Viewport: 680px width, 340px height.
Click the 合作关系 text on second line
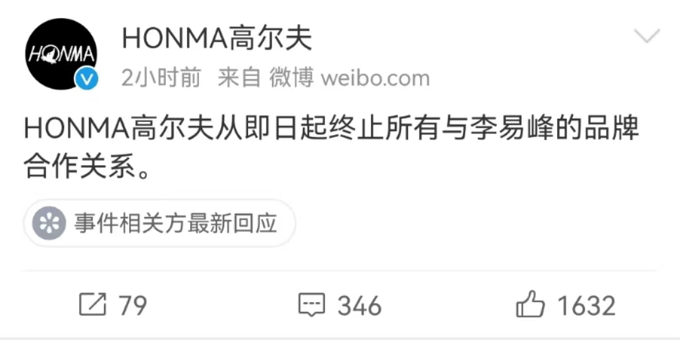80,167
